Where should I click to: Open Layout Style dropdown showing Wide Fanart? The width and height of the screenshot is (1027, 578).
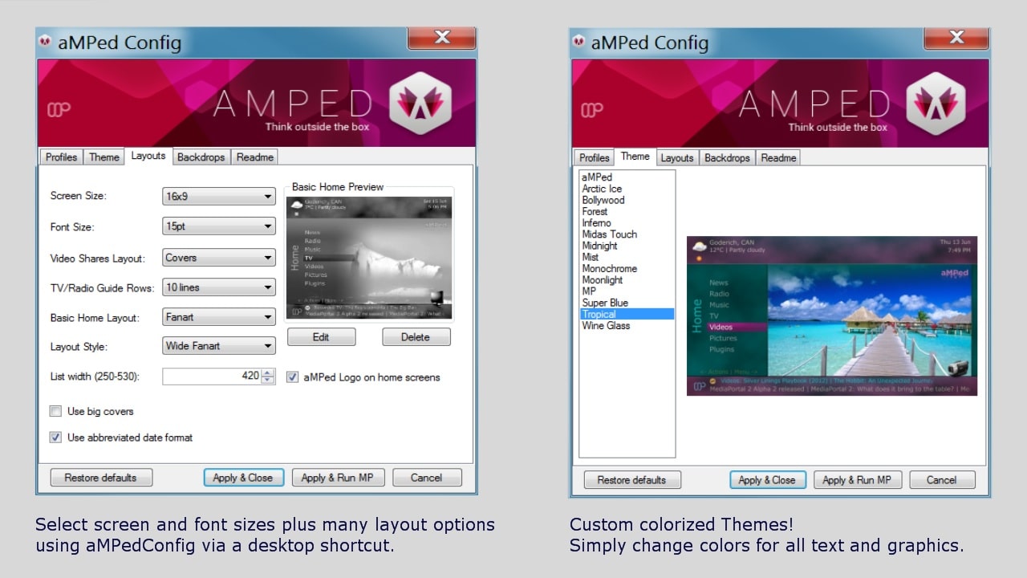click(219, 346)
